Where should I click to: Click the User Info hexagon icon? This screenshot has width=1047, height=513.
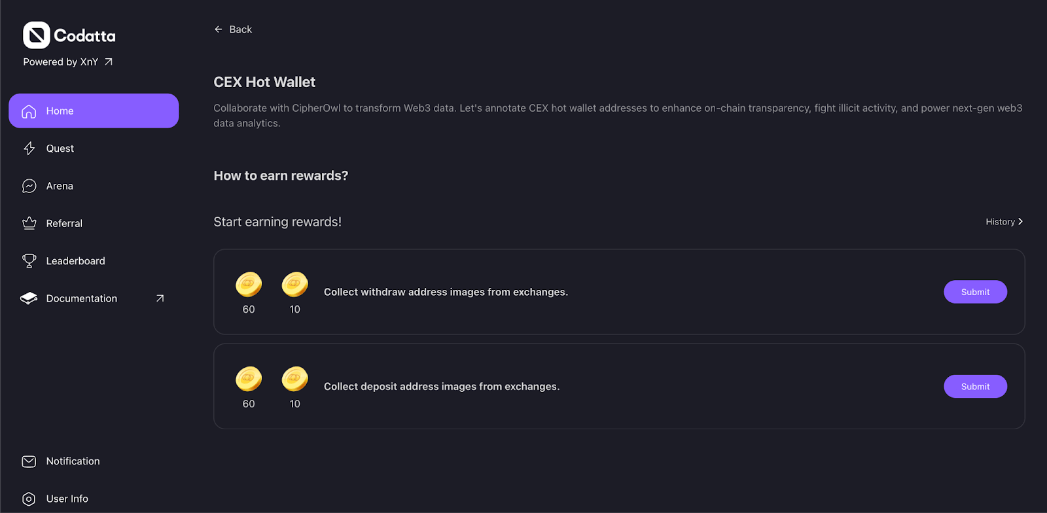(29, 499)
